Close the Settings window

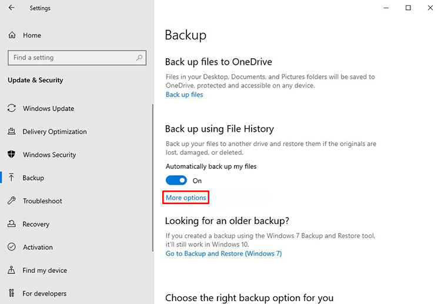tap(430, 8)
